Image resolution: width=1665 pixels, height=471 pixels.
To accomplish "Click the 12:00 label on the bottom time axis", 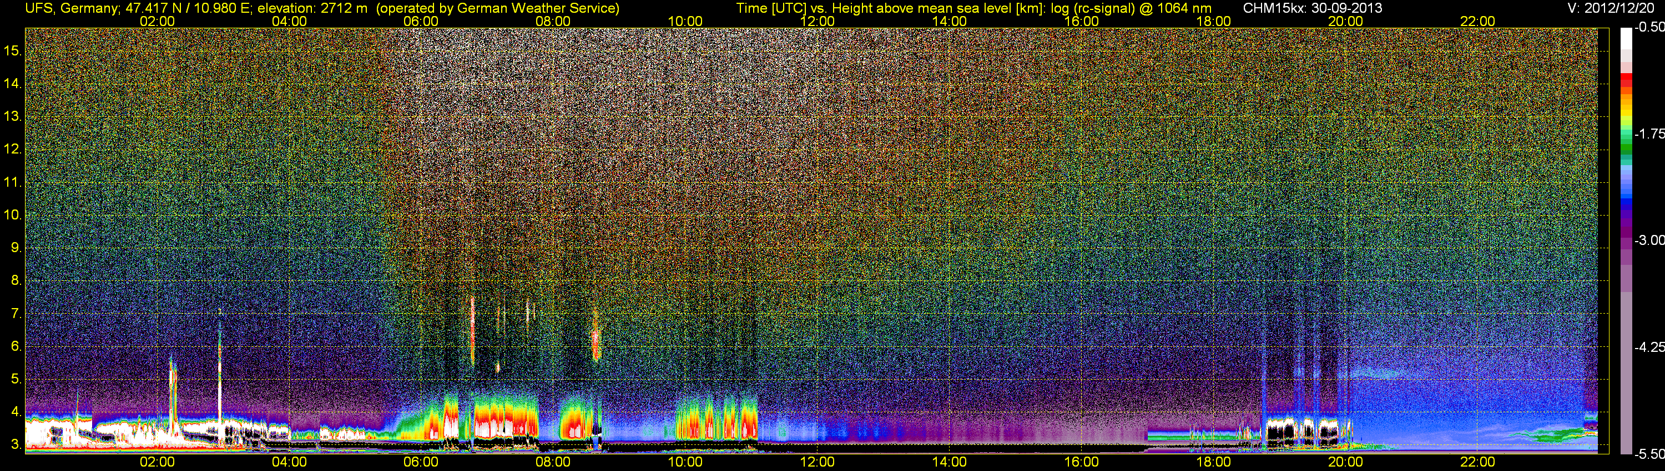I will 817,462.
